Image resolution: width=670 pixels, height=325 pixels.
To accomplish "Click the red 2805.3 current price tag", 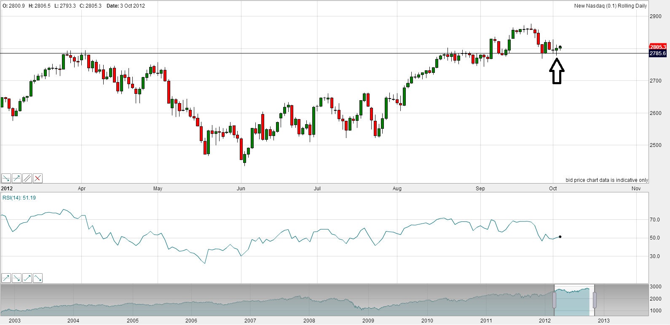I will (x=658, y=47).
